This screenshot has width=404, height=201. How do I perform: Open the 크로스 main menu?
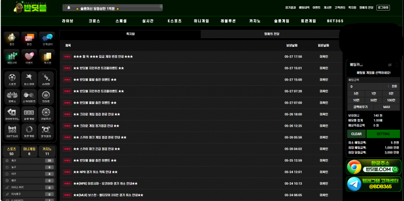point(94,21)
